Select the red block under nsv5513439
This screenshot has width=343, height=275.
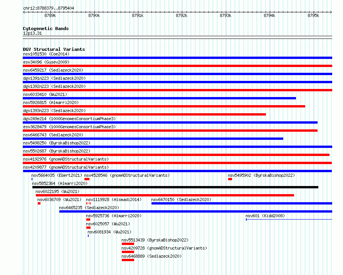click(128, 244)
